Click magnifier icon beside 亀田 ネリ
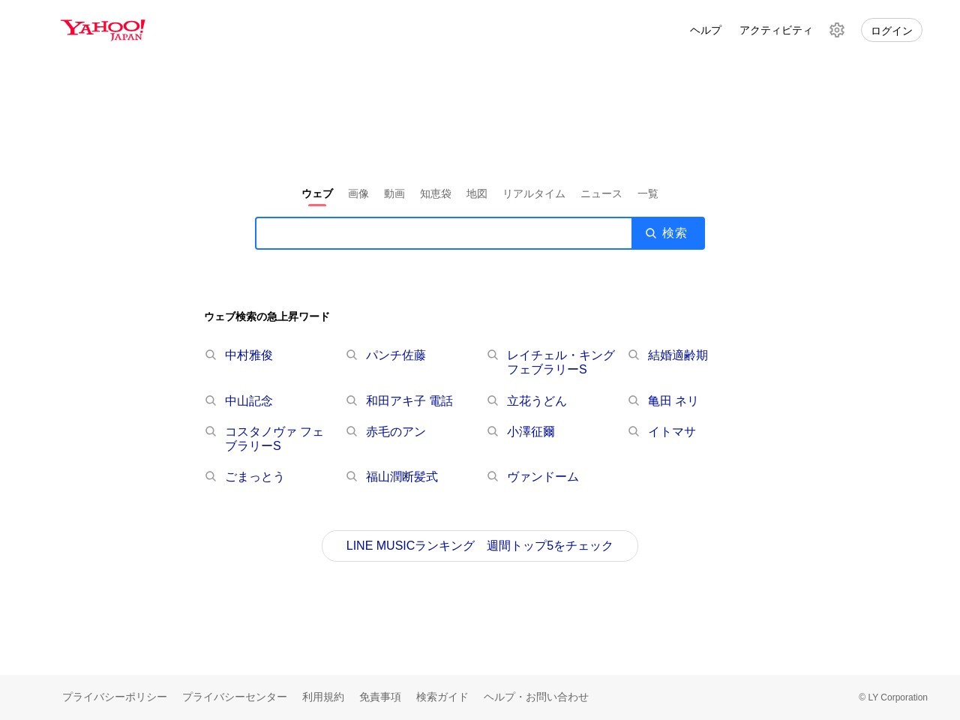This screenshot has height=720, width=960. click(634, 400)
